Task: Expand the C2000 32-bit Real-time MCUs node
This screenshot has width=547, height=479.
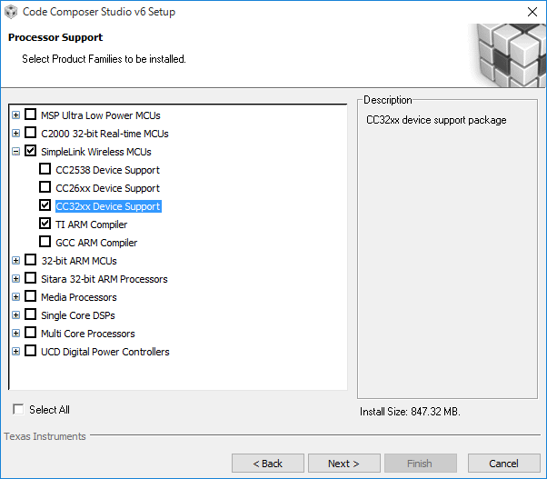Action: tap(15, 133)
